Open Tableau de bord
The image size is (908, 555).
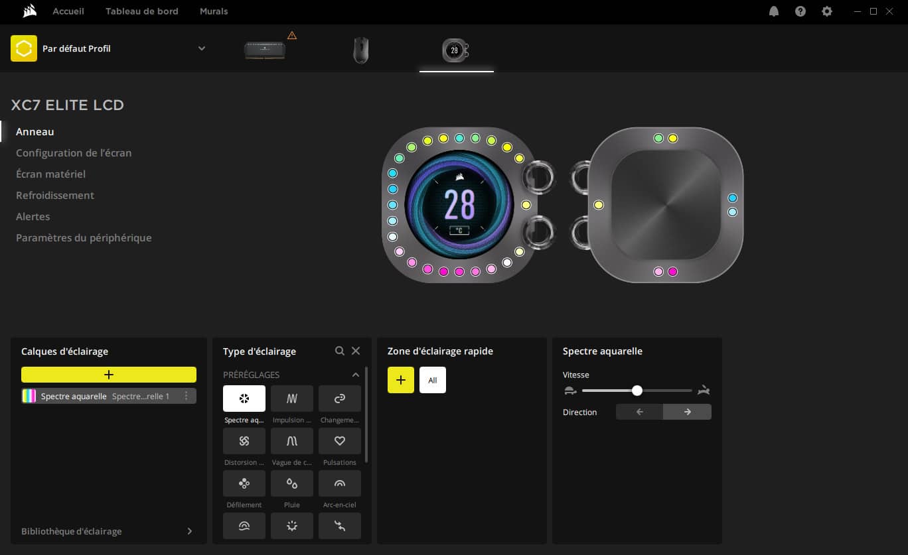[142, 11]
